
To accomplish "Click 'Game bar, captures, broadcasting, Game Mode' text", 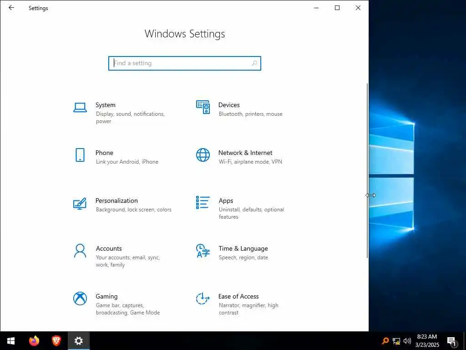I will (128, 309).
